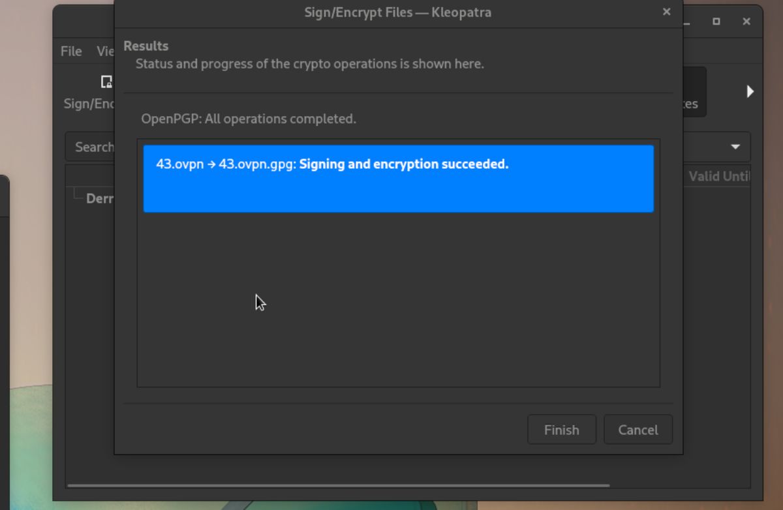Close the Sign/Encrypt Files dialog
783x510 pixels.
click(666, 12)
